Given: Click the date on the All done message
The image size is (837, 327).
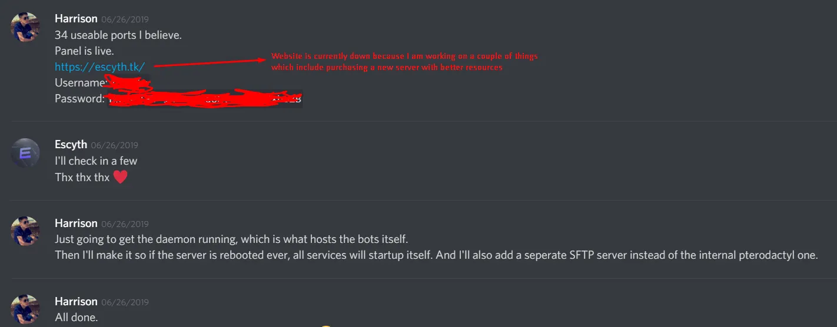Looking at the screenshot, I should tap(125, 302).
